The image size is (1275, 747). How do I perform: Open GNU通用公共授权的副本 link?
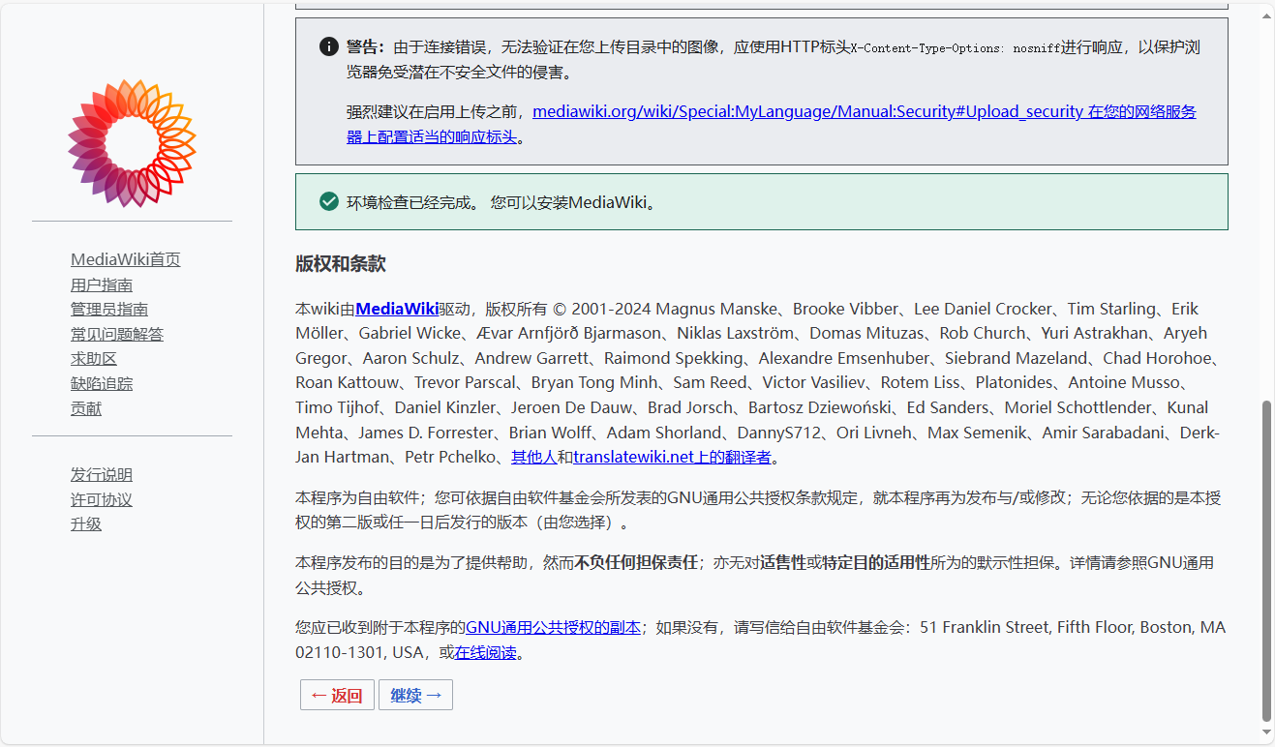(x=553, y=627)
